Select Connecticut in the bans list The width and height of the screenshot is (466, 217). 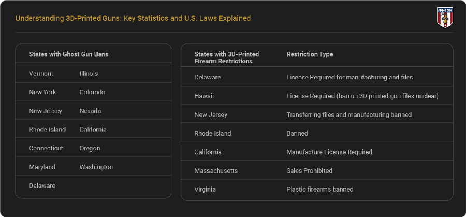46,148
